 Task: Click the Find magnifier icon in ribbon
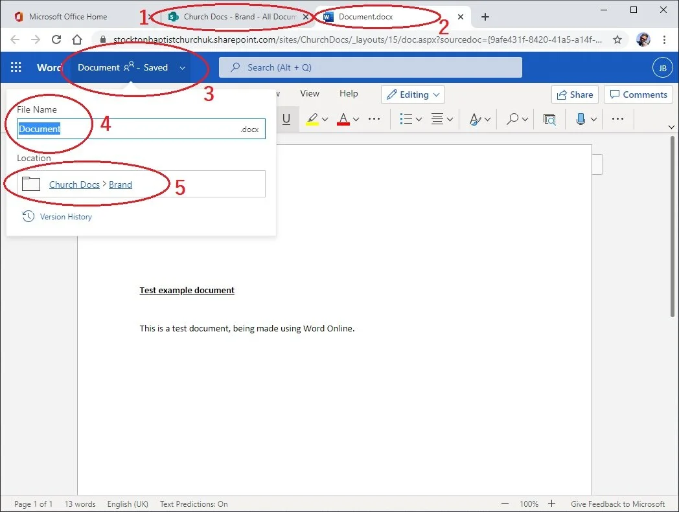pyautogui.click(x=512, y=119)
